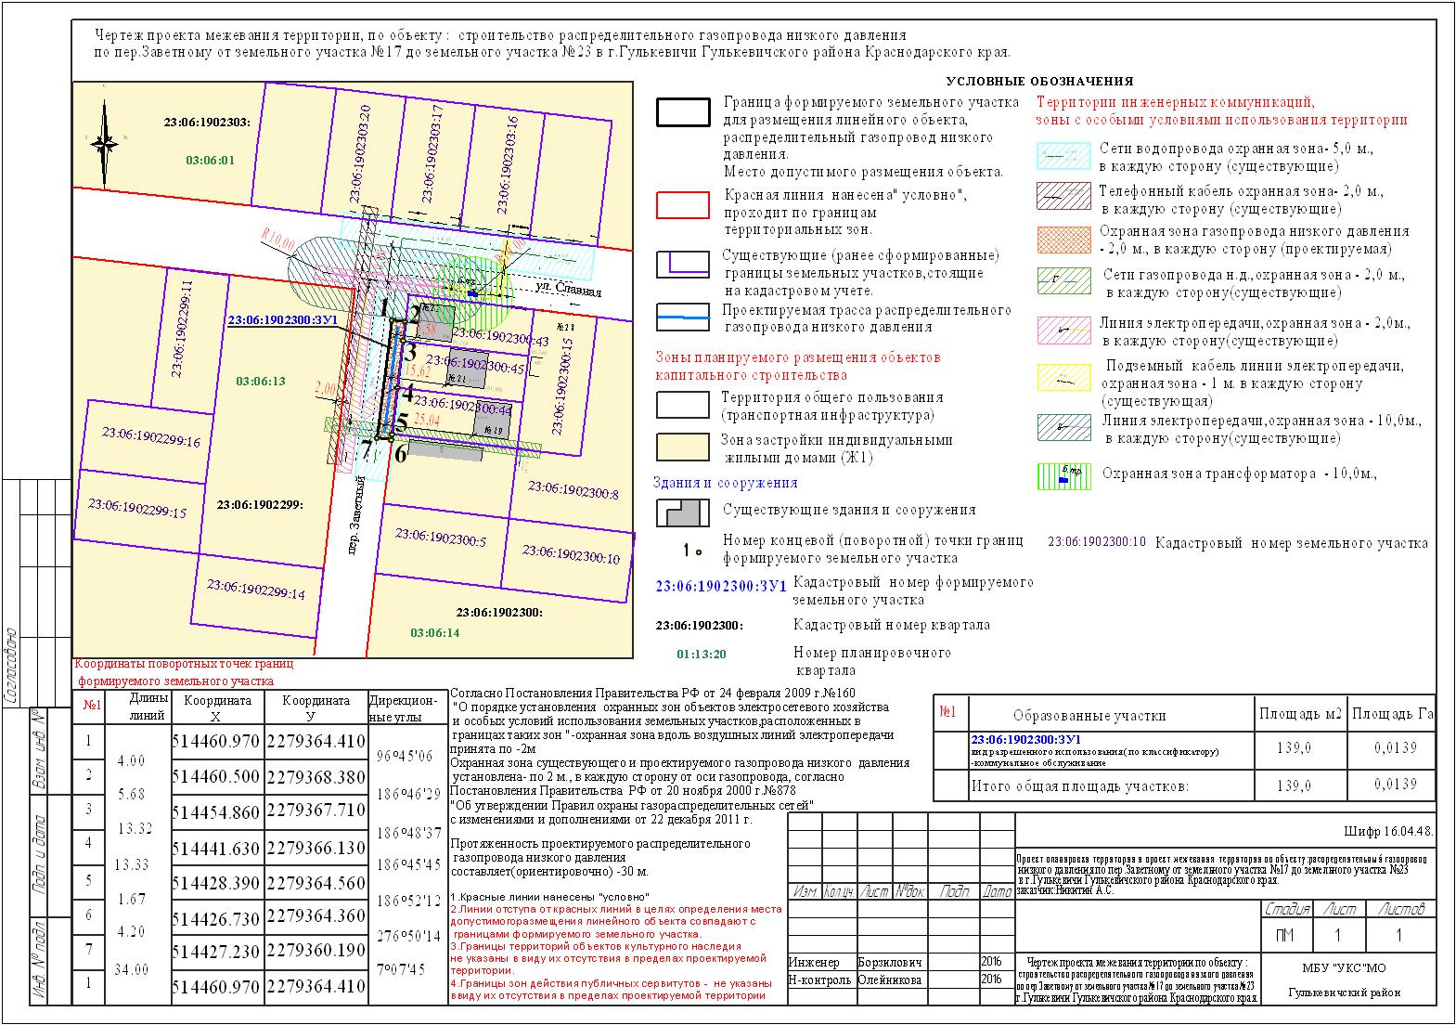The height and width of the screenshot is (1025, 1456).
Task: Select engineer name 'Борзилович'
Action: [x=890, y=963]
